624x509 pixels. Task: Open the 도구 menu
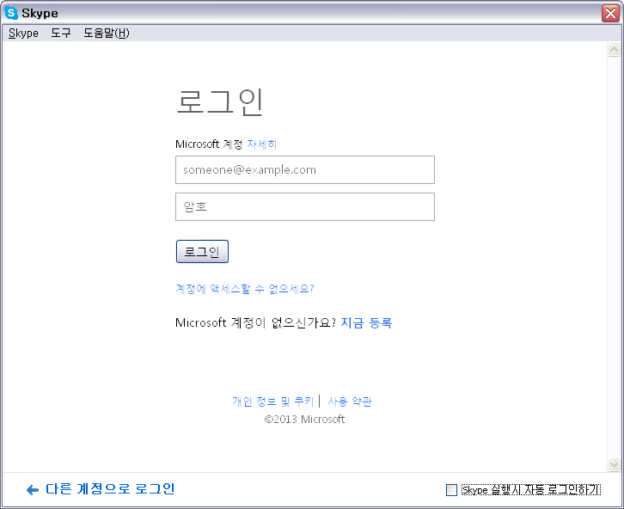coord(61,33)
